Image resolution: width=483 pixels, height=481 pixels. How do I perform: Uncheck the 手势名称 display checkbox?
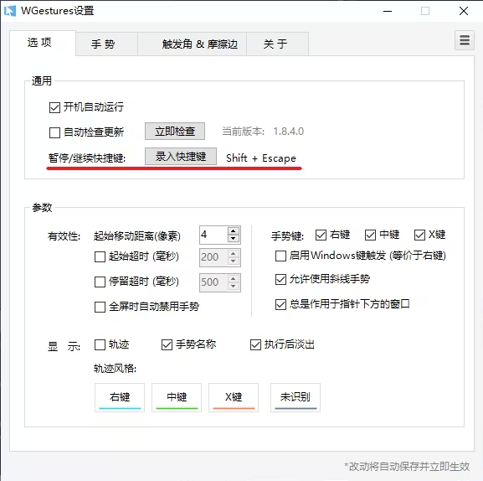[167, 344]
